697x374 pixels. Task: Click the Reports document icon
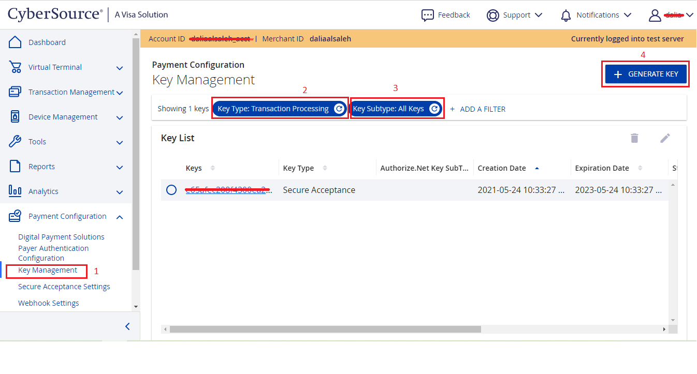tap(15, 167)
